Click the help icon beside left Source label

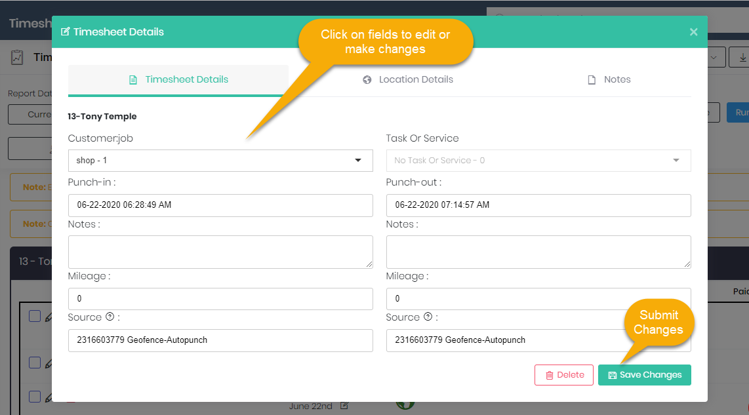(x=110, y=317)
